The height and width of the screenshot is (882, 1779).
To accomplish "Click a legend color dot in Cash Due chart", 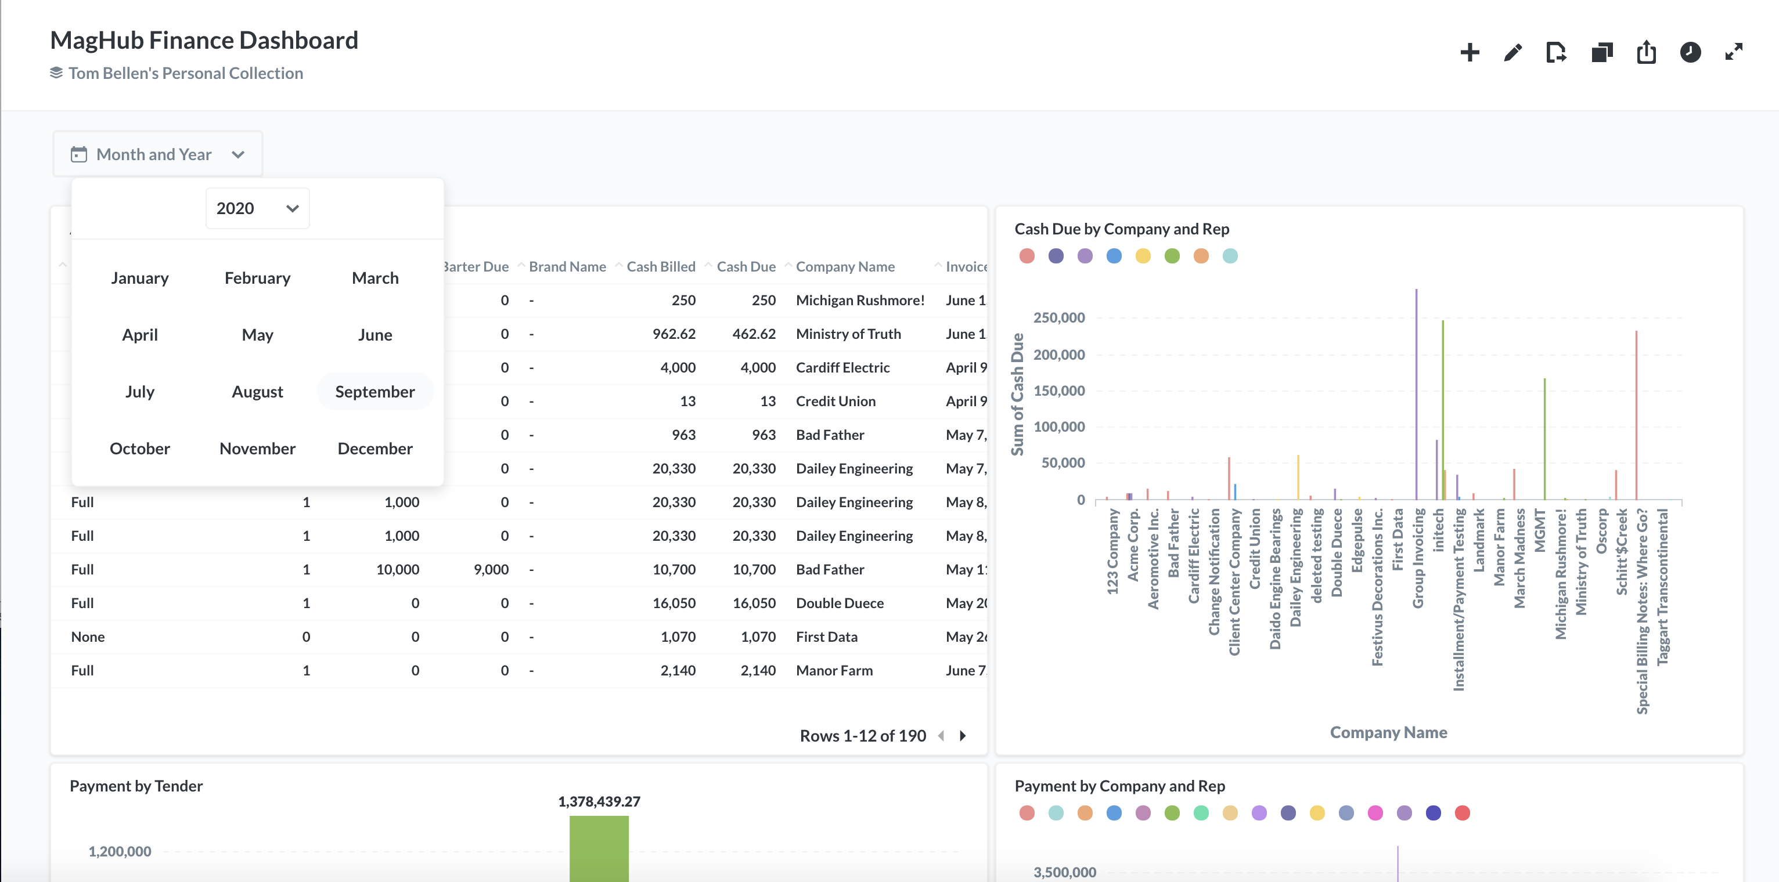I will point(1029,255).
